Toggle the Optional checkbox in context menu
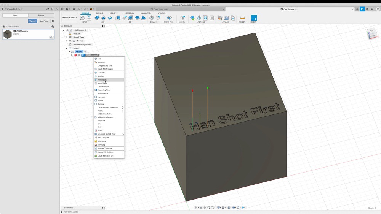 click(x=96, y=104)
